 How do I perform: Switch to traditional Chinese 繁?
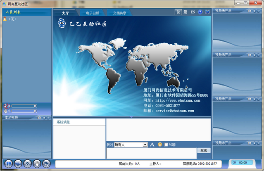coord(185,12)
